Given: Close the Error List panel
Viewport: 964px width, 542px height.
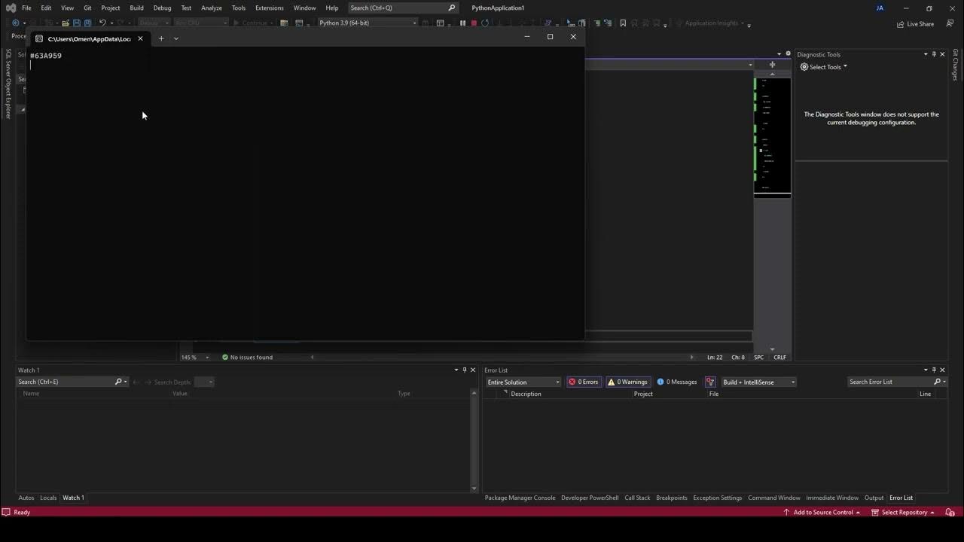Looking at the screenshot, I should click(942, 370).
